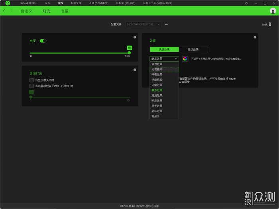Click the Chroma color wheel button

(x=185, y=59)
